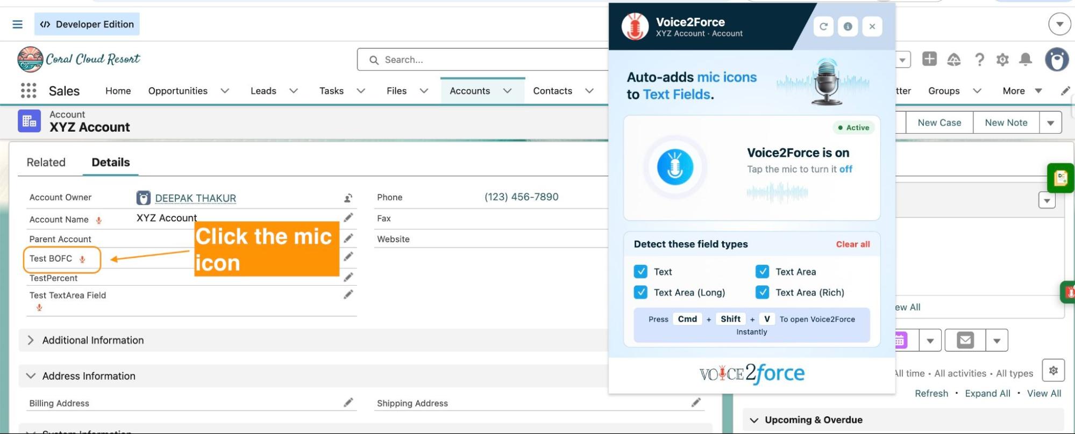The image size is (1075, 434).
Task: Open the Opportunities tab
Action: click(178, 91)
